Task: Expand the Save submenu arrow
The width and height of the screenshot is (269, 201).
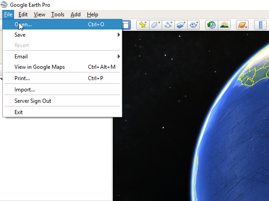Action: click(x=119, y=35)
